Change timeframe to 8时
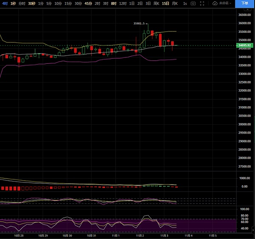 coord(113,3)
